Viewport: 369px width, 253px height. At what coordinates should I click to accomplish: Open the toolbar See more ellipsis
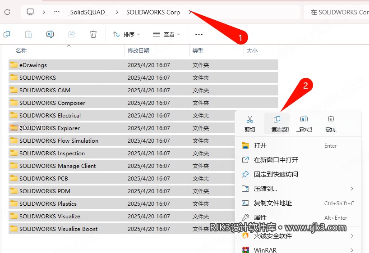click(199, 35)
